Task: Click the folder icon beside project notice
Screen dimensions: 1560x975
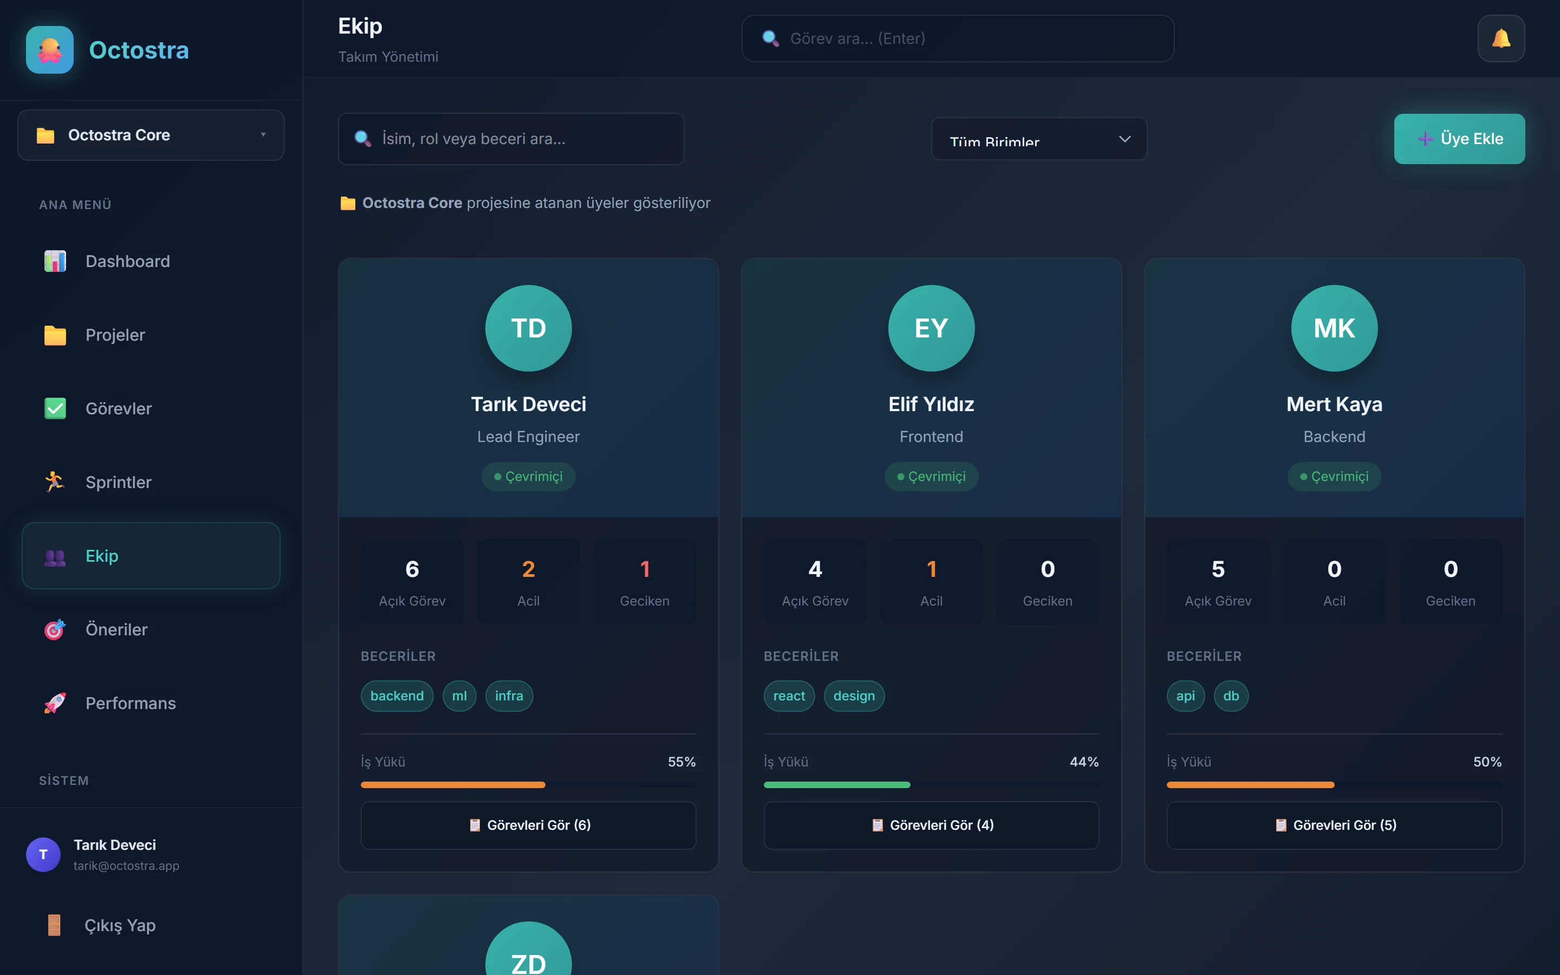Action: (348, 203)
